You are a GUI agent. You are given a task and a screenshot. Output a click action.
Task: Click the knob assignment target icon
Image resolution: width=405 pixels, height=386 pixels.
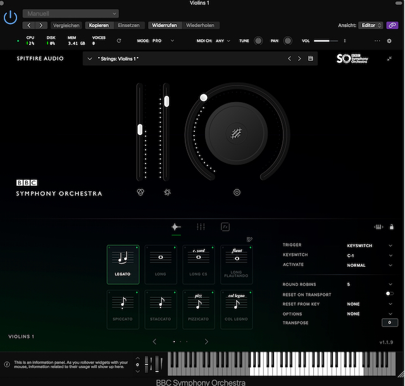[237, 193]
